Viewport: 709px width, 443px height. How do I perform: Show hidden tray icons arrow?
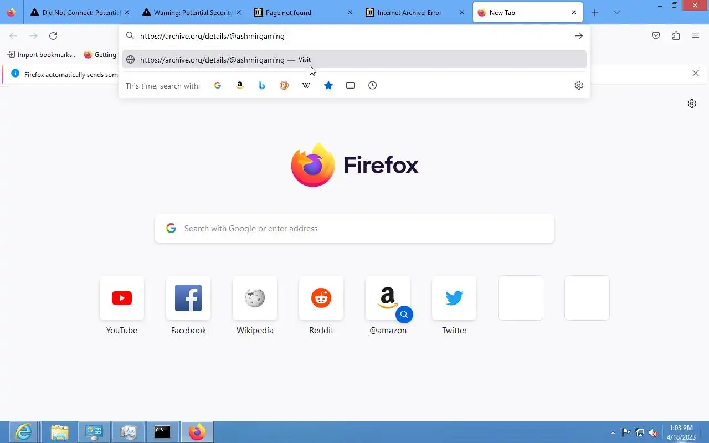pyautogui.click(x=613, y=432)
